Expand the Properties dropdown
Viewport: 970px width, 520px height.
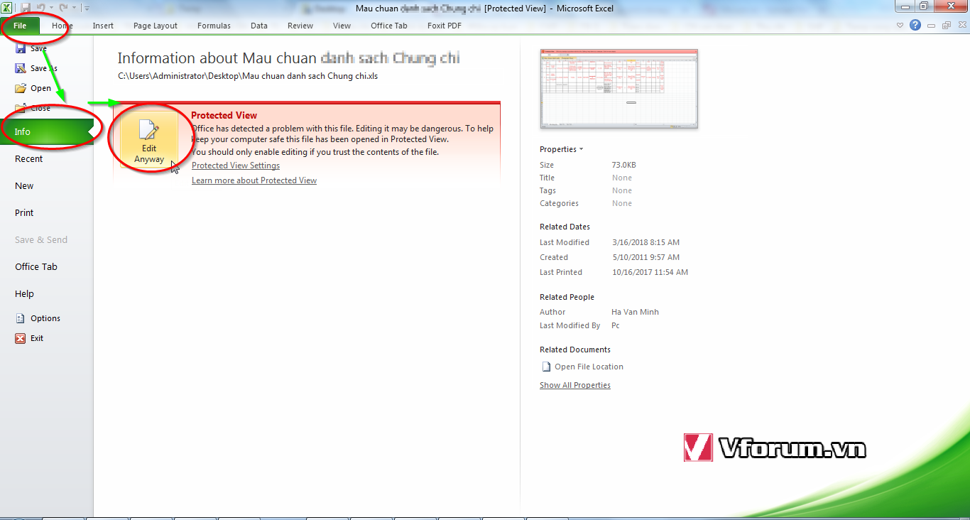[x=561, y=149]
